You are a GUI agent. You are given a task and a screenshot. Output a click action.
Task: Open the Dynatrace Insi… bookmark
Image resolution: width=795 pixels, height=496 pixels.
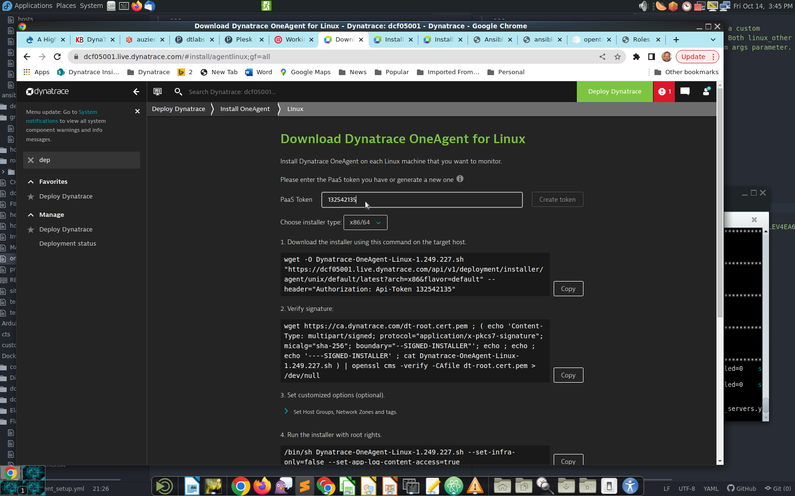(x=88, y=72)
